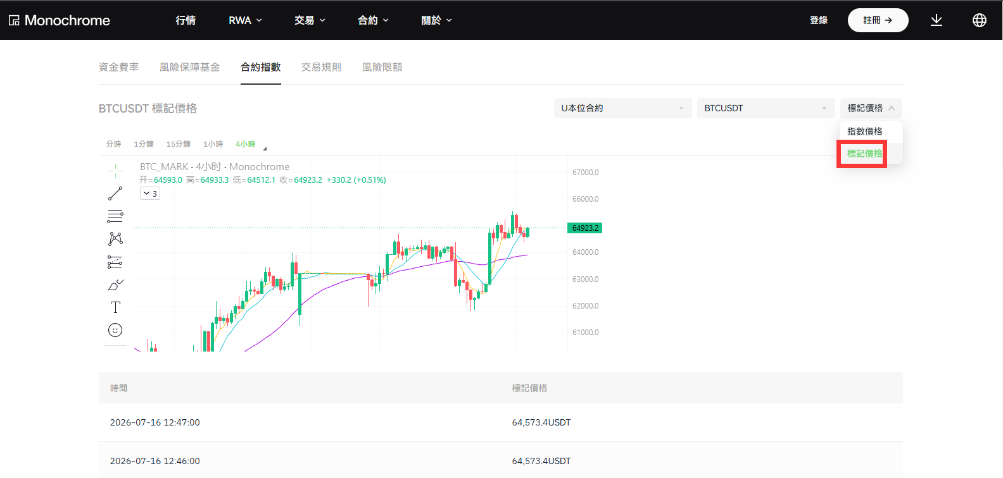Select the horizontal lines Fibonacci tool

pos(115,216)
